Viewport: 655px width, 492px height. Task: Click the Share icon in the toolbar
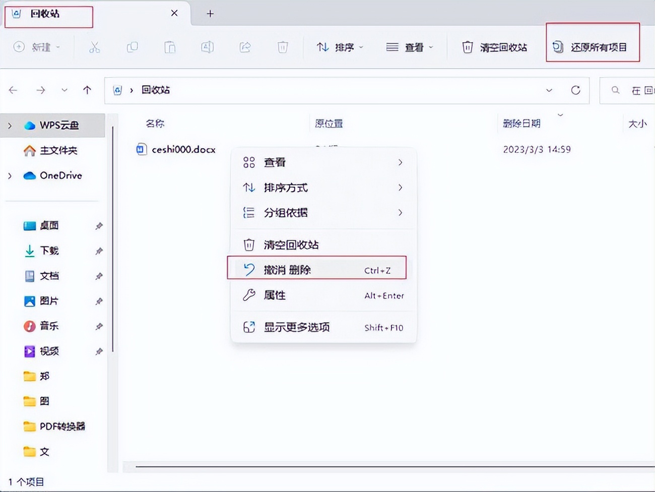[x=245, y=47]
